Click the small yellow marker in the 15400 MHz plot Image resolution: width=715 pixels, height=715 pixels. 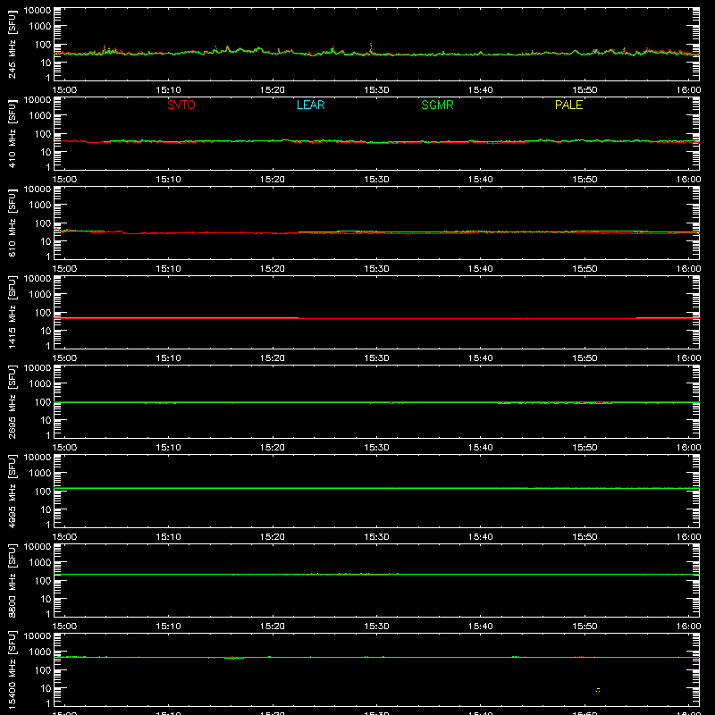coord(598,690)
